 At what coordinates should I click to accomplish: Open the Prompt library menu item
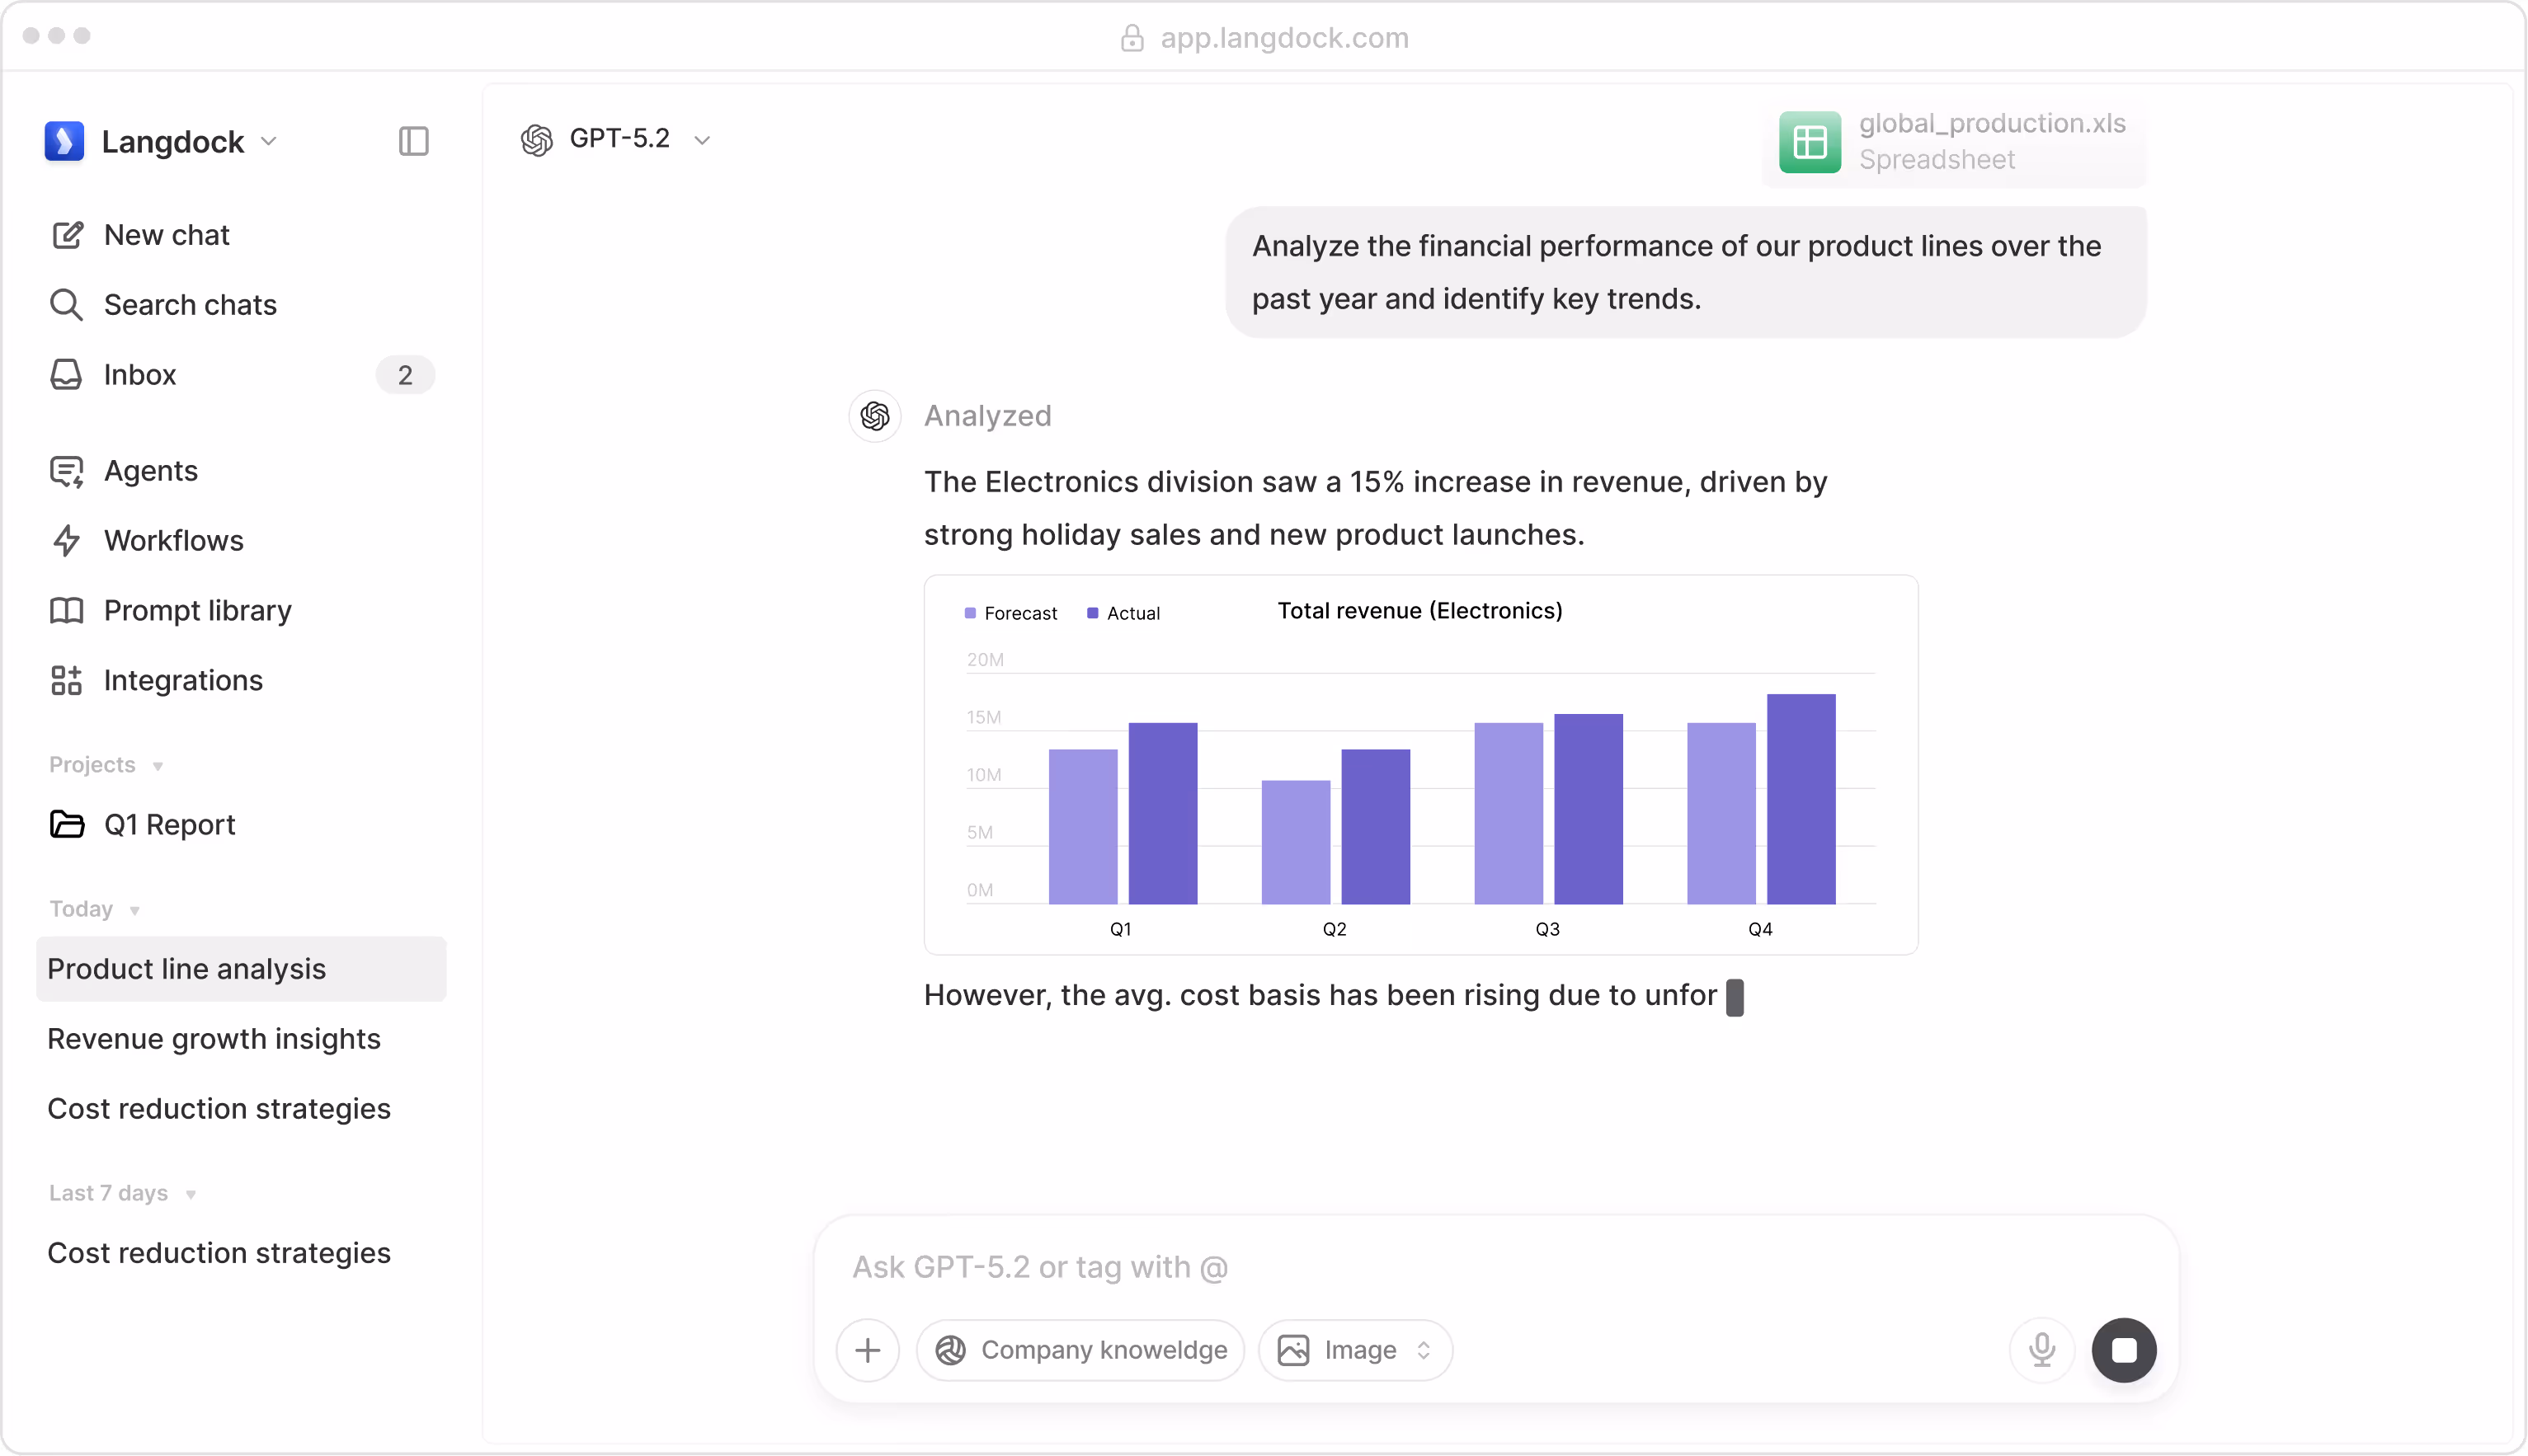pyautogui.click(x=197, y=610)
